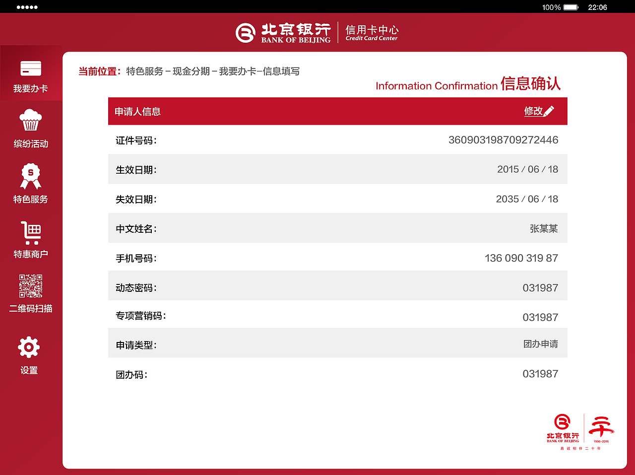Open 特惠商户 using the shopping cart icon

pos(30,232)
